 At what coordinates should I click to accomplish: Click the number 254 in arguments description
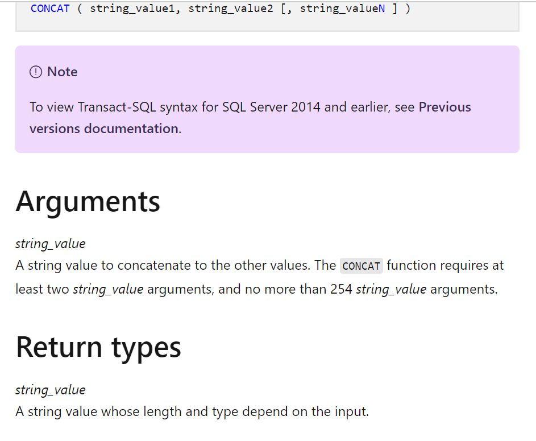coord(341,289)
